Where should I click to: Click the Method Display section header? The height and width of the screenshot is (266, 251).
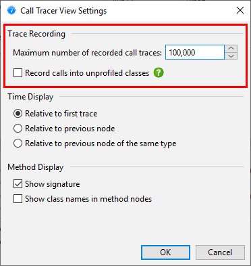36,167
